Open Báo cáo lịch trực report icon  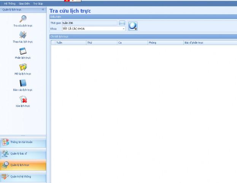pyautogui.click(x=23, y=83)
